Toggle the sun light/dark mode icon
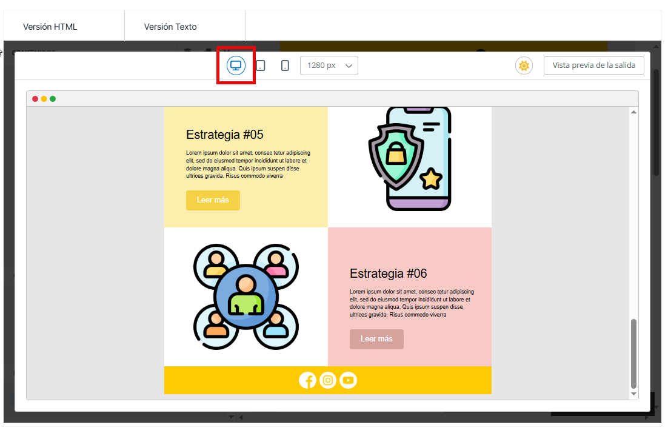 [524, 65]
